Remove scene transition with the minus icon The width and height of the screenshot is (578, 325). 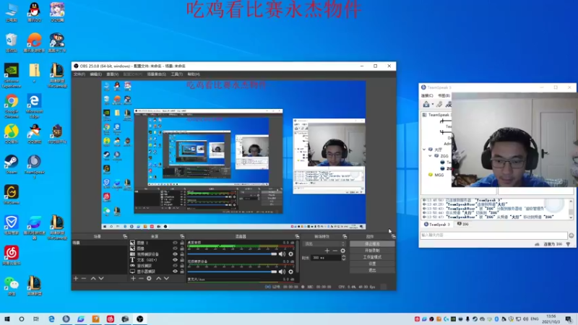(x=335, y=251)
